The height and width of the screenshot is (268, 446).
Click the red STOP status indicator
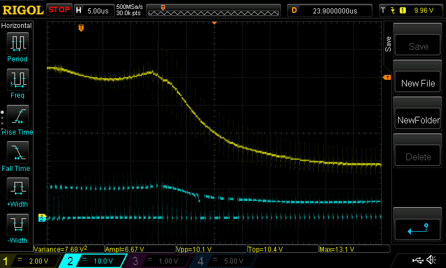pos(59,9)
